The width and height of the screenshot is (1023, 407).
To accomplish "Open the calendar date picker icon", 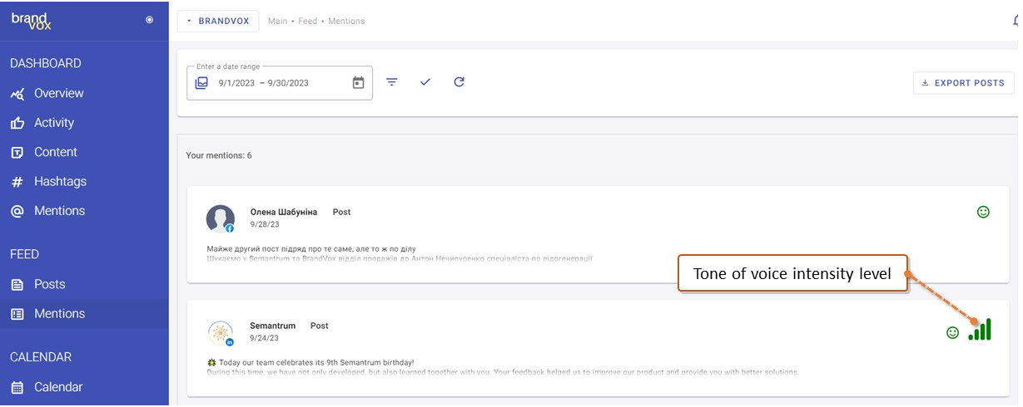I will pyautogui.click(x=359, y=83).
